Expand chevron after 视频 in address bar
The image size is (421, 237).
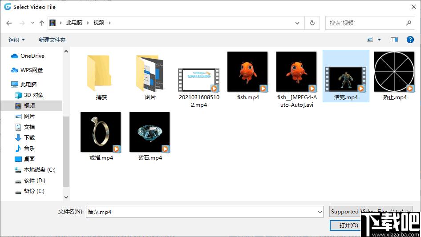109,23
